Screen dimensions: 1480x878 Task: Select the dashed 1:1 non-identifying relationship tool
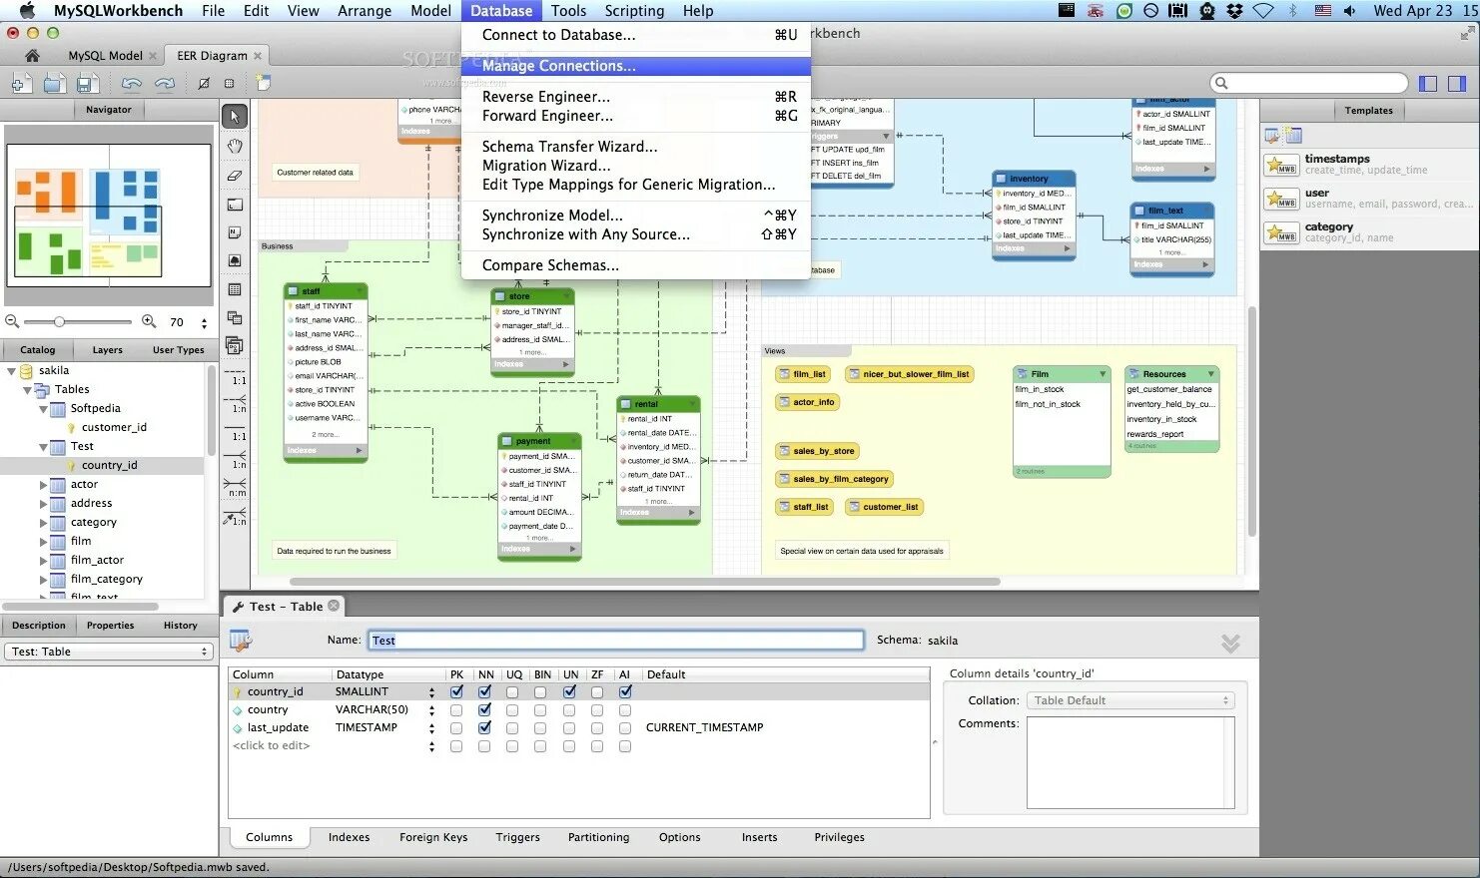click(x=237, y=376)
